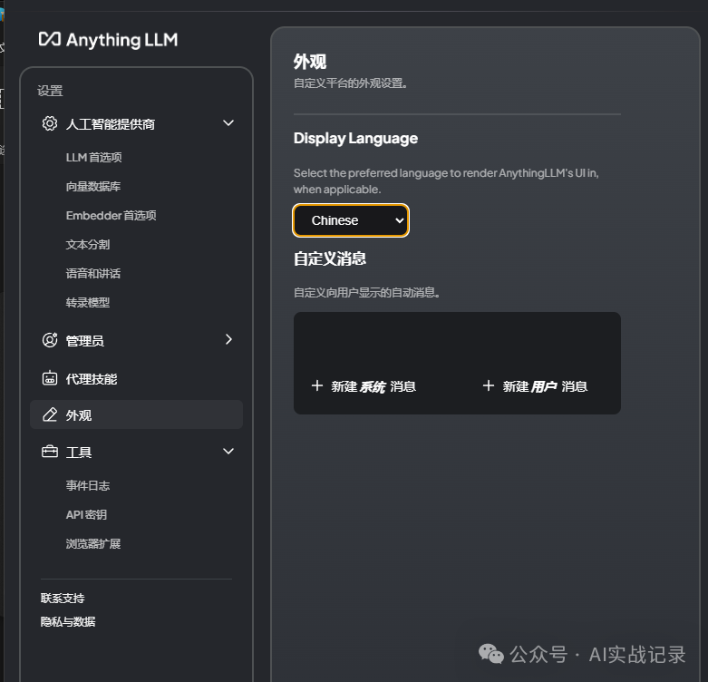Open LLM 首选项 settings
This screenshot has height=682, width=708.
coord(94,157)
